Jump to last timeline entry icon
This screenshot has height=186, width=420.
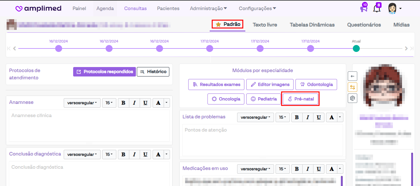tap(411, 48)
